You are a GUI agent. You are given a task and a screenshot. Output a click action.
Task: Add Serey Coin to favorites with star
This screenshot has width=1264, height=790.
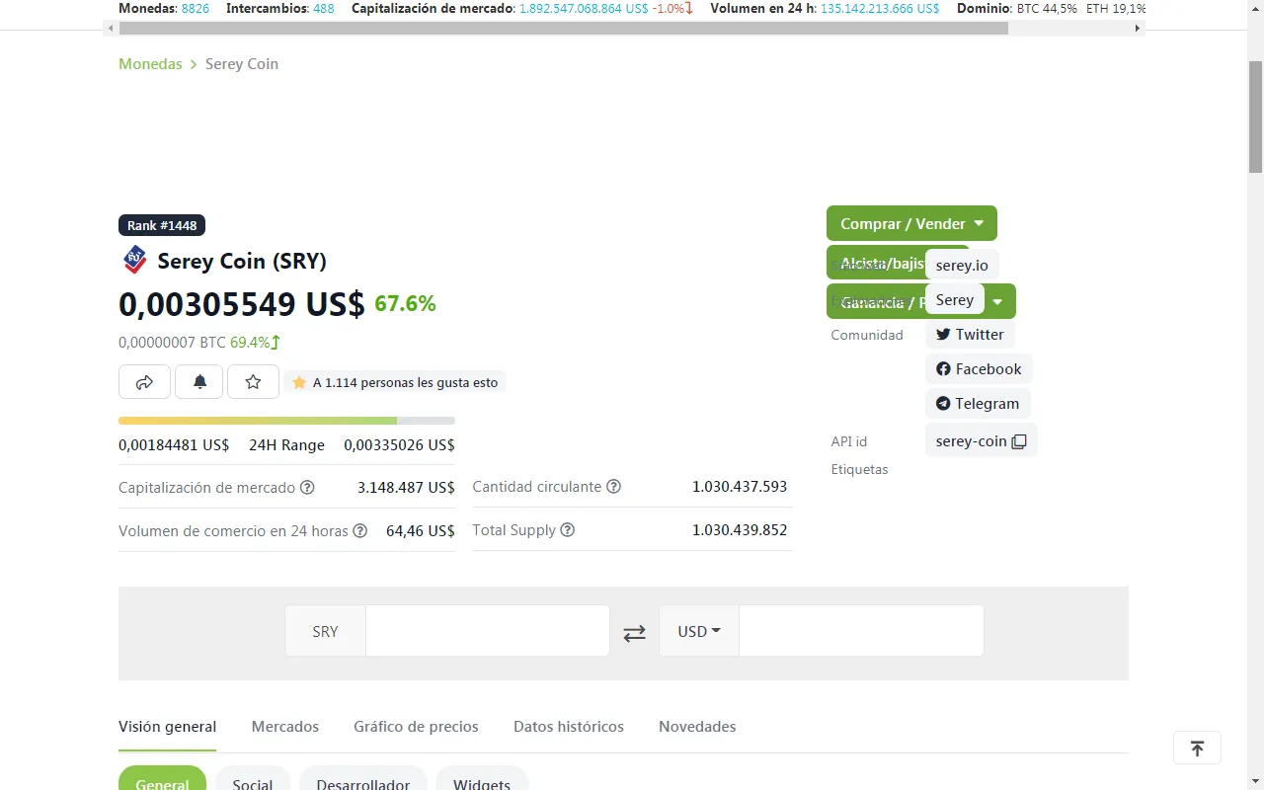click(253, 382)
